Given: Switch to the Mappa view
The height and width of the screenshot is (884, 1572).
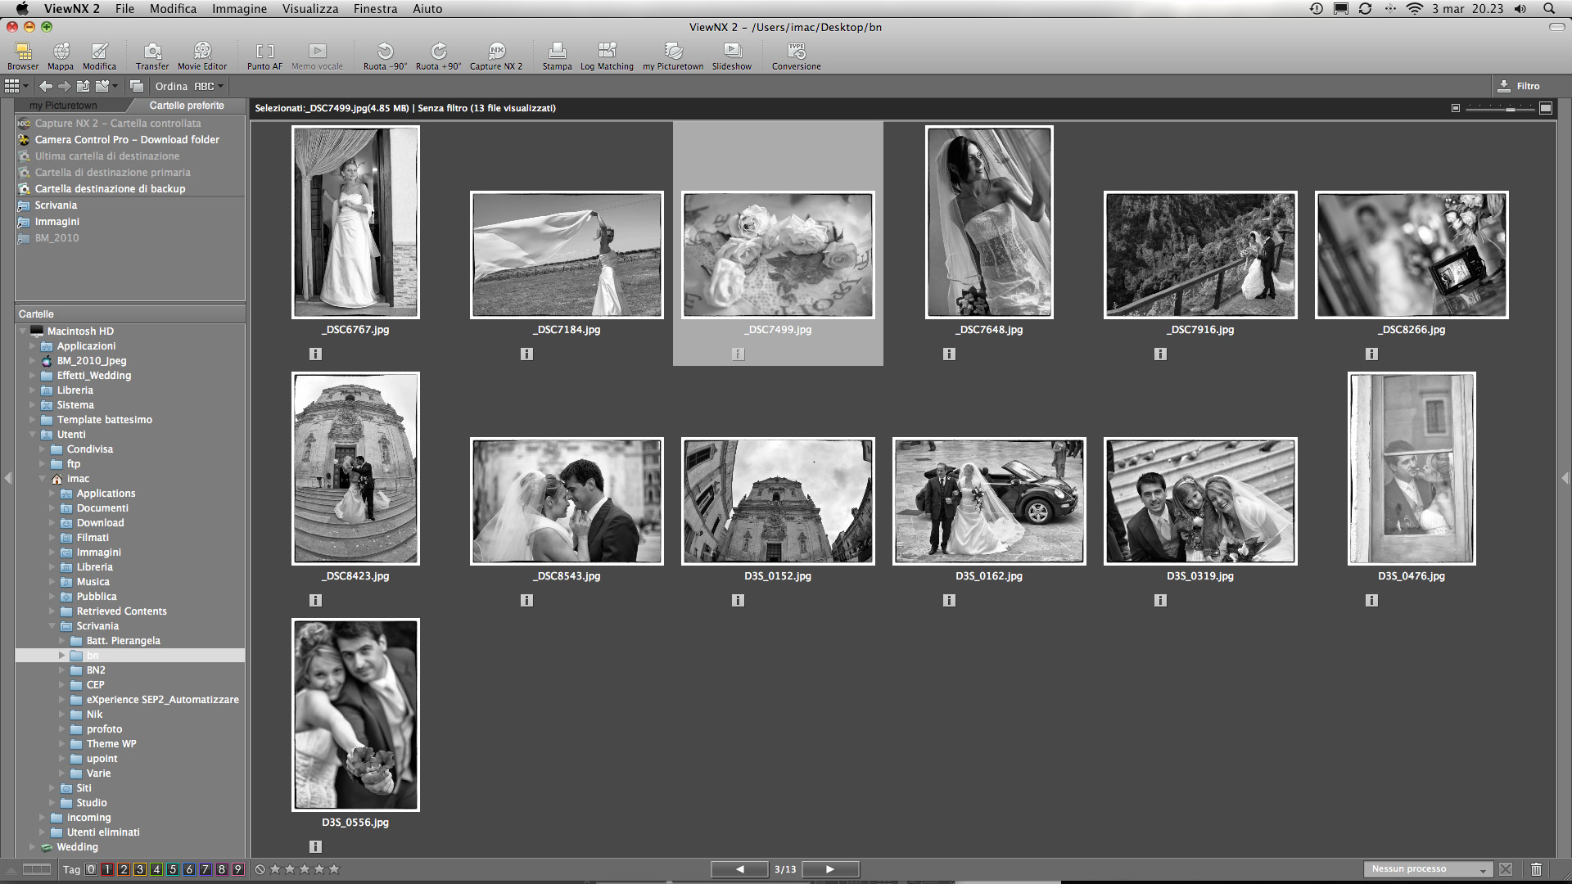Looking at the screenshot, I should [61, 56].
